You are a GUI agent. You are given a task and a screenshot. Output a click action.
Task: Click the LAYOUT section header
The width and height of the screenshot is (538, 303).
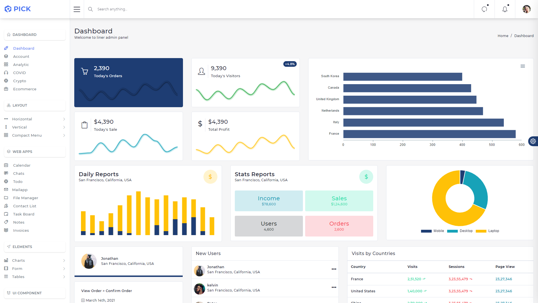click(35, 105)
